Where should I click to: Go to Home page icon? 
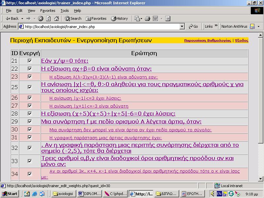coord(56,18)
